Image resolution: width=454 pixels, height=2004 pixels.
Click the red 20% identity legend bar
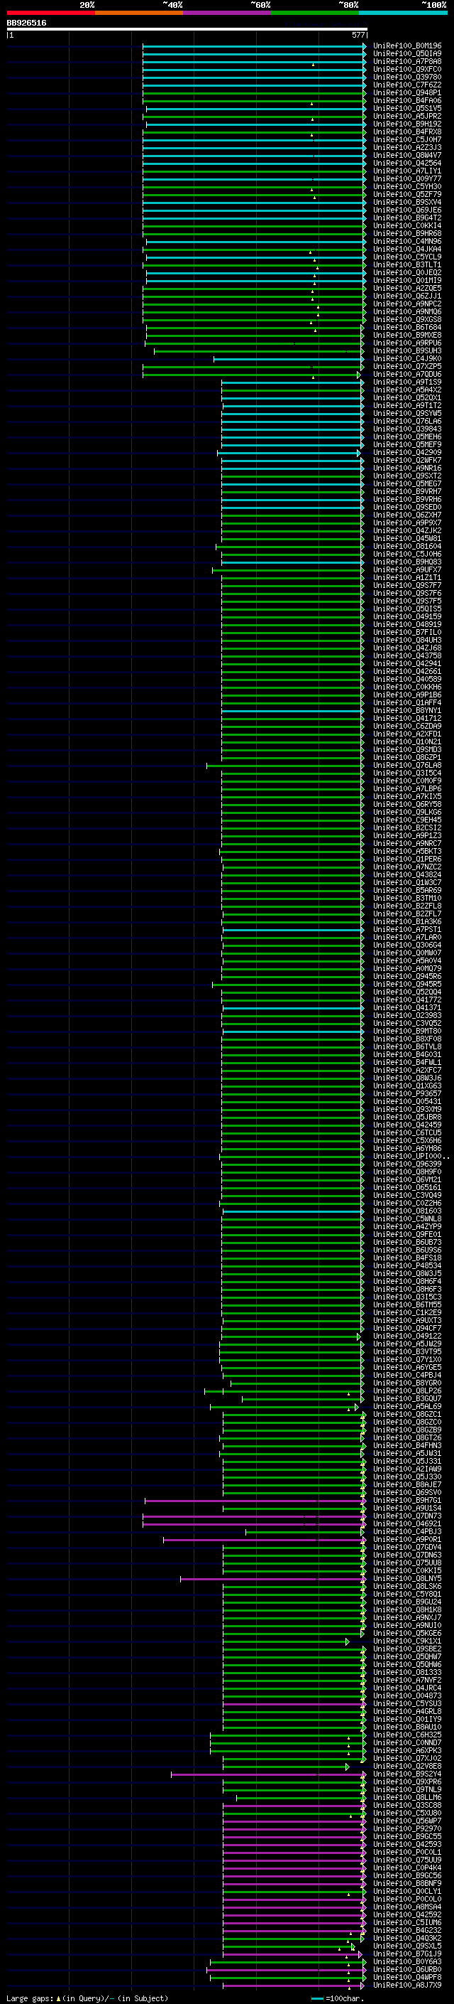tap(50, 13)
